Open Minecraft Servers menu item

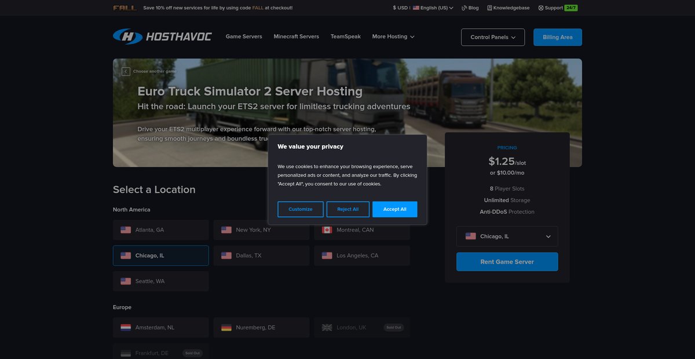pyautogui.click(x=297, y=36)
